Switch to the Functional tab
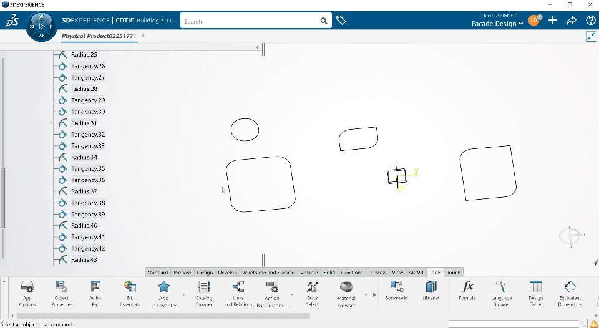Image resolution: width=599 pixels, height=328 pixels. click(x=353, y=273)
